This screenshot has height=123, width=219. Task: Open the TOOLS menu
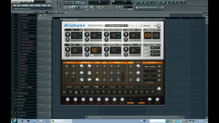[44, 5]
